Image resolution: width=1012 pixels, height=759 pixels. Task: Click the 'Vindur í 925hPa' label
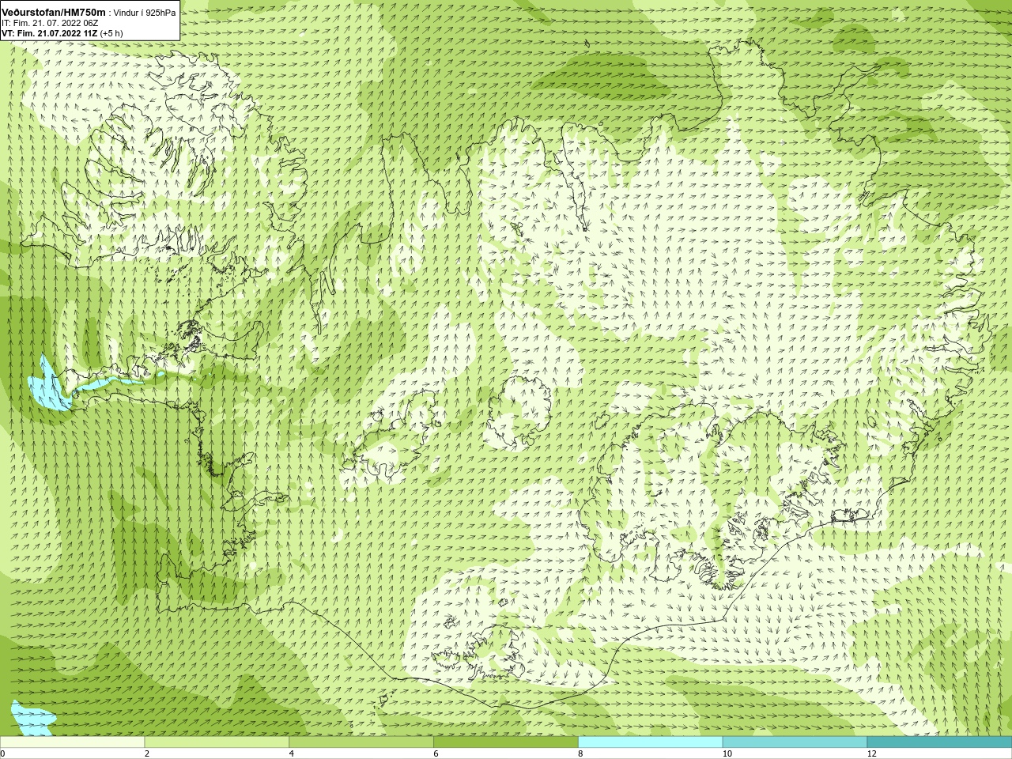(x=145, y=13)
